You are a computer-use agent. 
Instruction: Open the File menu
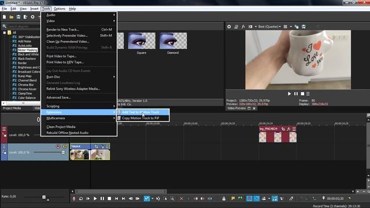tap(4, 9)
